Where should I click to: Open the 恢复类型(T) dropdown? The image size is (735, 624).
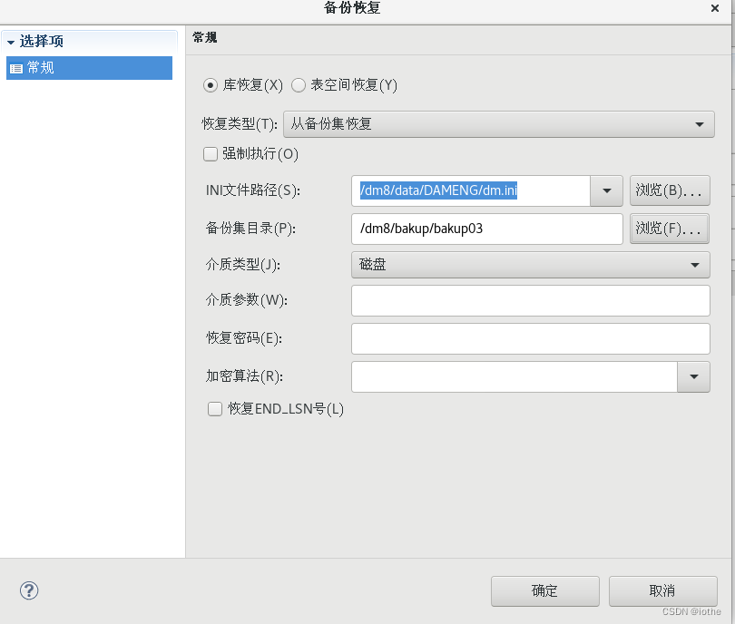pos(499,124)
